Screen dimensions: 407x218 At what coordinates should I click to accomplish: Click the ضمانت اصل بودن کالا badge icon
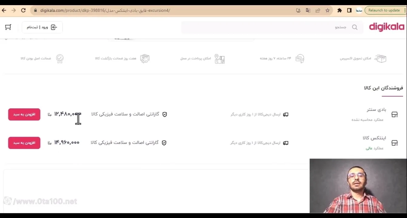(60, 59)
